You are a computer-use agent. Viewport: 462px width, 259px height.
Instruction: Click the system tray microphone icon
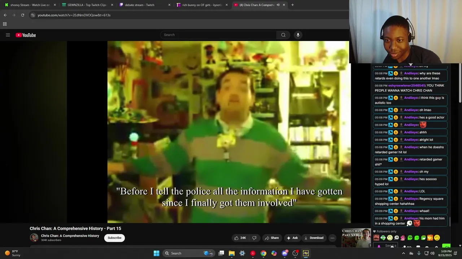[419, 253]
